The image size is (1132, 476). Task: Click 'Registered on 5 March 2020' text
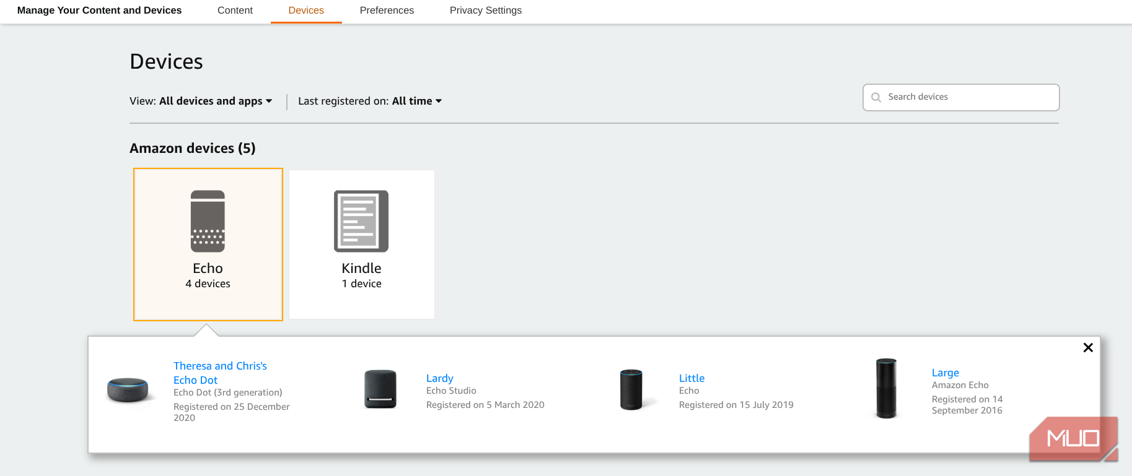[485, 405]
